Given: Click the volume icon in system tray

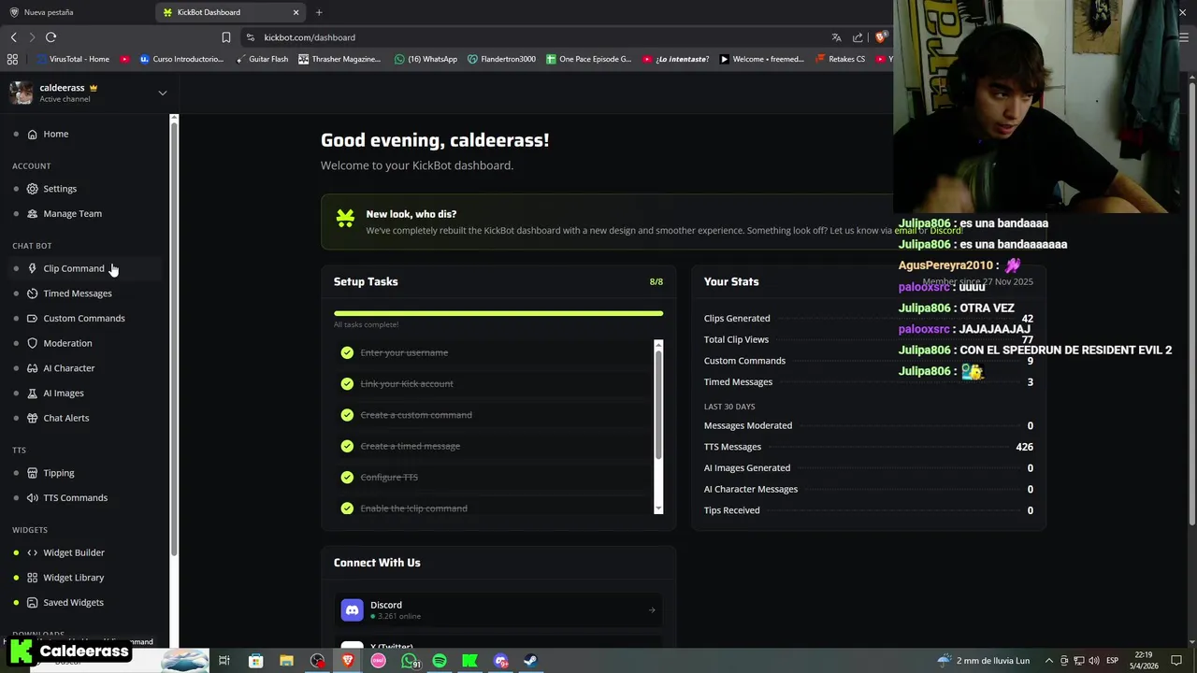Looking at the screenshot, I should 1093,661.
